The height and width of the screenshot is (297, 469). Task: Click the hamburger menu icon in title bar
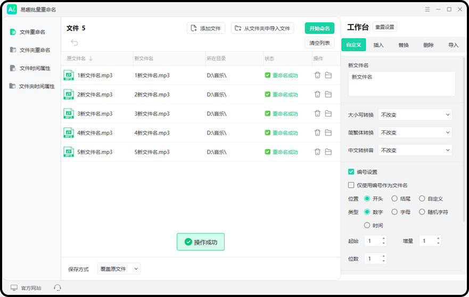pos(428,9)
